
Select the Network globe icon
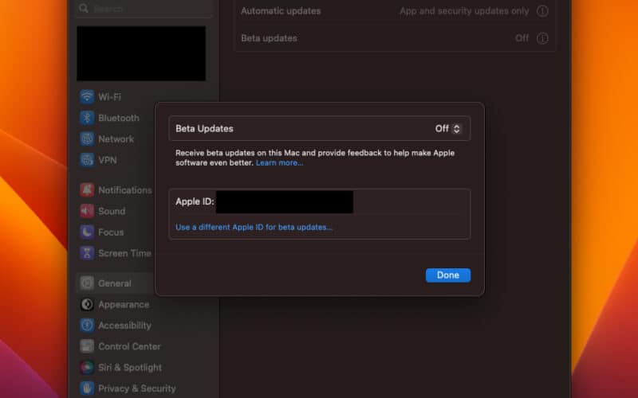87,139
